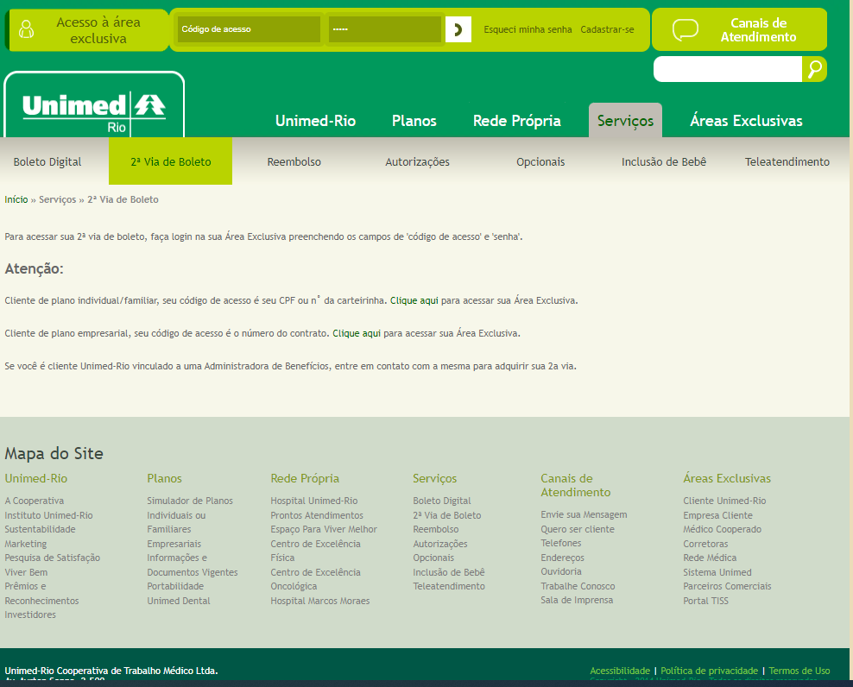Open Médico Cooperado link
The image size is (853, 687).
click(723, 529)
